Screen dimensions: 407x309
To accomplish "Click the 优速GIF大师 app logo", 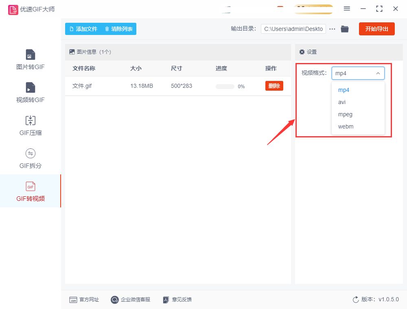I will coord(13,10).
